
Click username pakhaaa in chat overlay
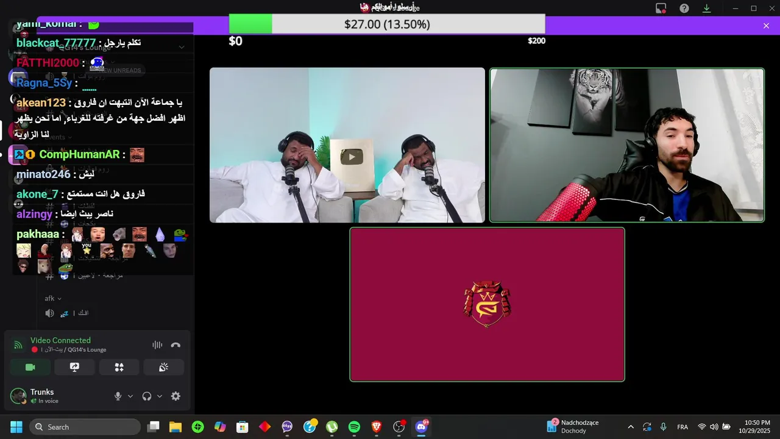38,234
